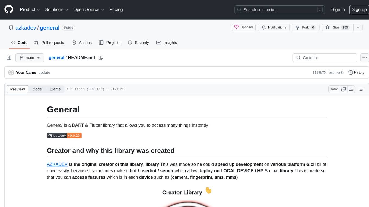Switch to Code view of README
This screenshot has height=207, width=369.
[x=37, y=89]
